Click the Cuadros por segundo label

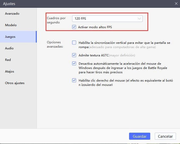click(x=56, y=20)
